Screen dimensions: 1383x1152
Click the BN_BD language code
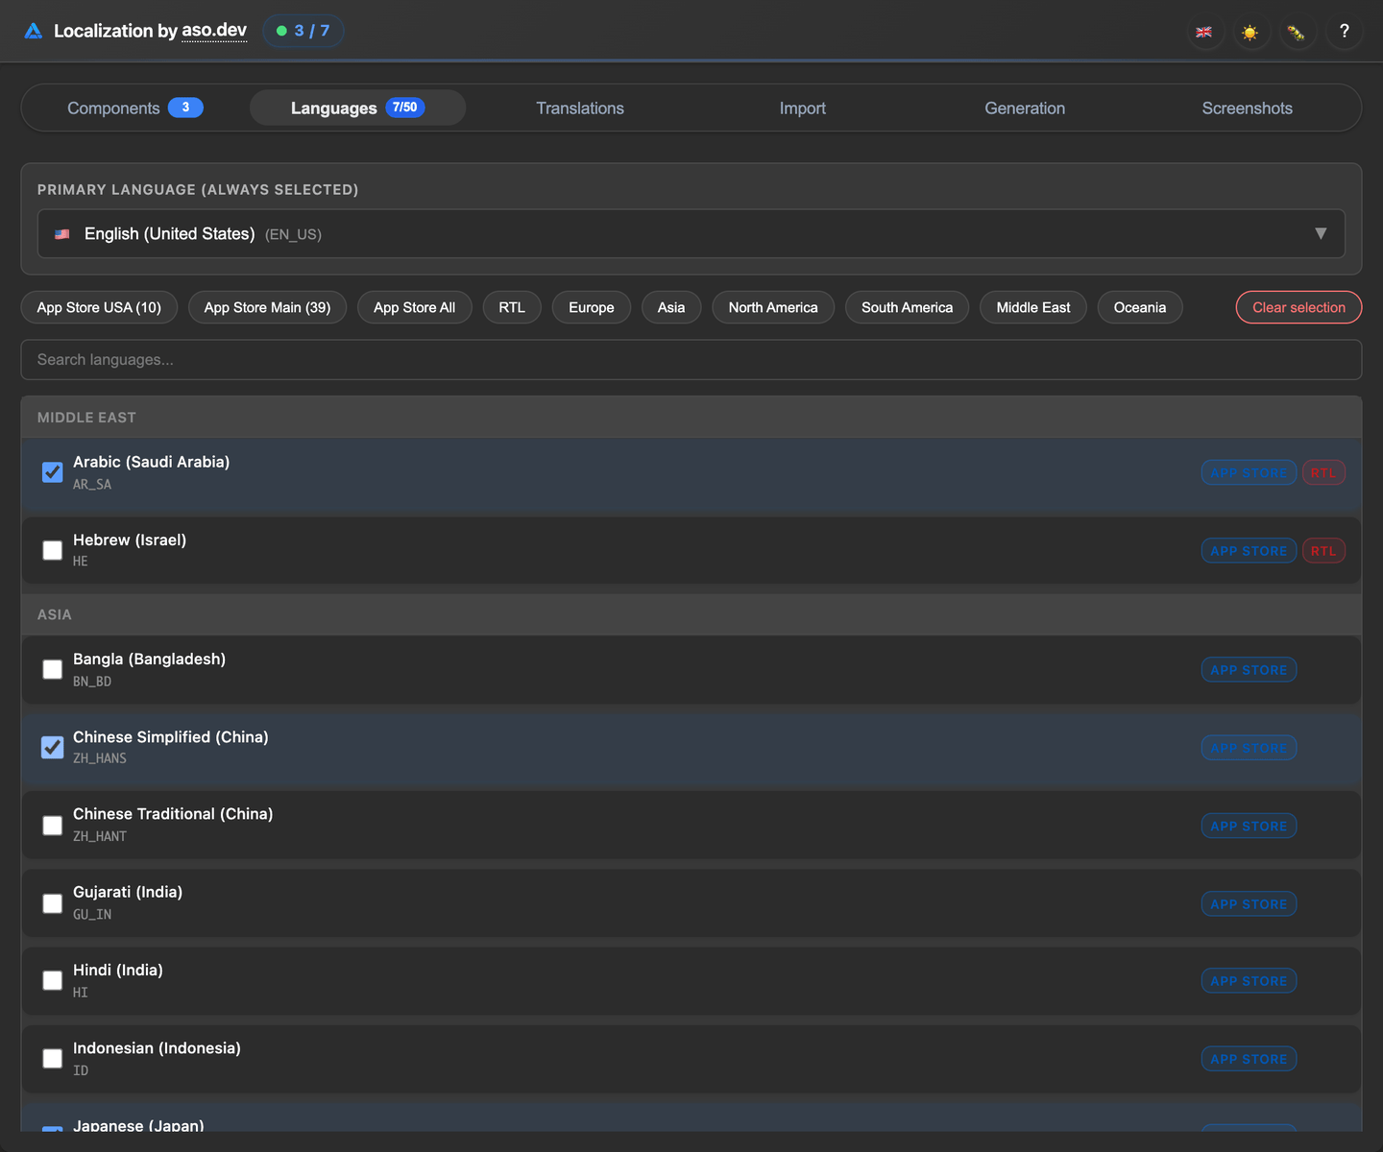coord(92,682)
